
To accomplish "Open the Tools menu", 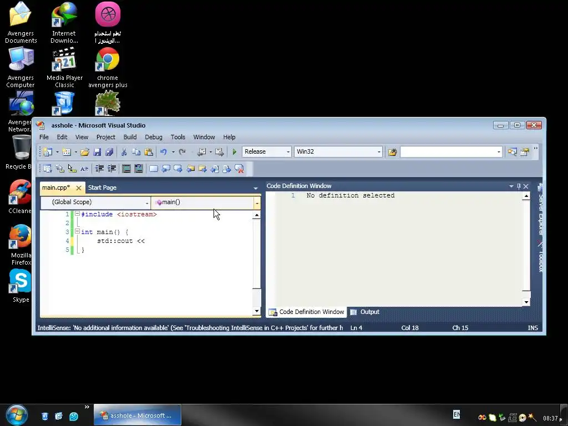I will click(178, 137).
